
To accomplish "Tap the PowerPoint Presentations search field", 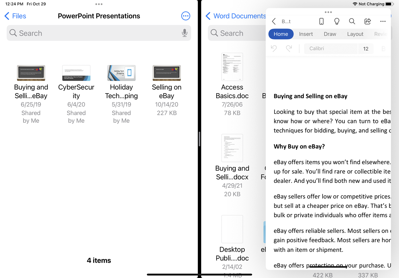I will click(x=99, y=33).
